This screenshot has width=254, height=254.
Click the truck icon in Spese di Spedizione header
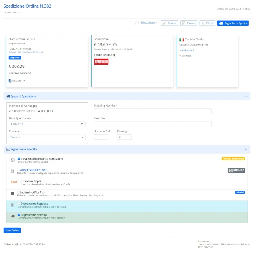8,96
